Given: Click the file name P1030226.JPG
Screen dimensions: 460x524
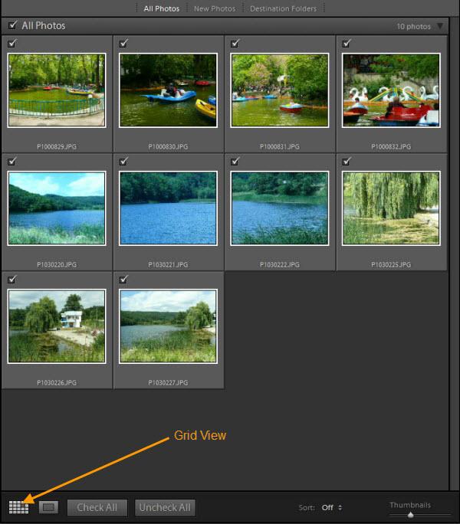Looking at the screenshot, I should tap(57, 382).
